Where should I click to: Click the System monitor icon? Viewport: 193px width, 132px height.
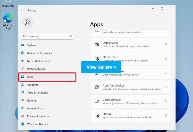(x=22, y=45)
